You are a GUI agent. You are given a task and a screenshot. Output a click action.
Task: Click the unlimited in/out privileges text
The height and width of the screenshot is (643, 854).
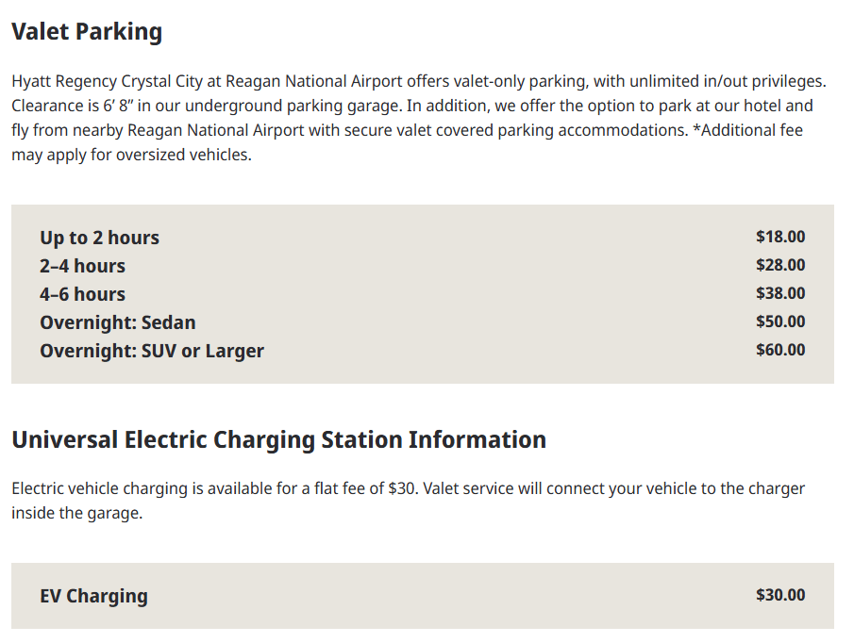point(727,81)
